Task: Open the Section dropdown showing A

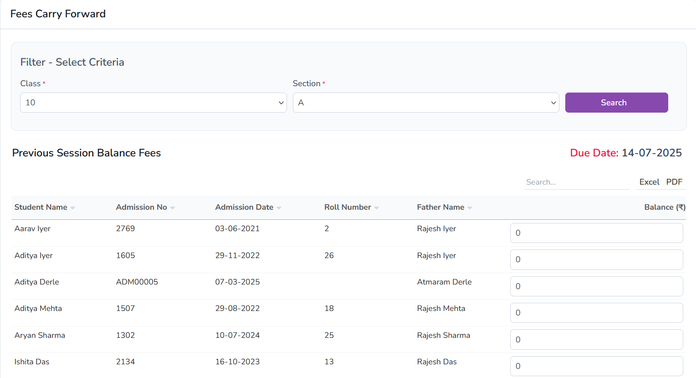Action: (x=425, y=103)
